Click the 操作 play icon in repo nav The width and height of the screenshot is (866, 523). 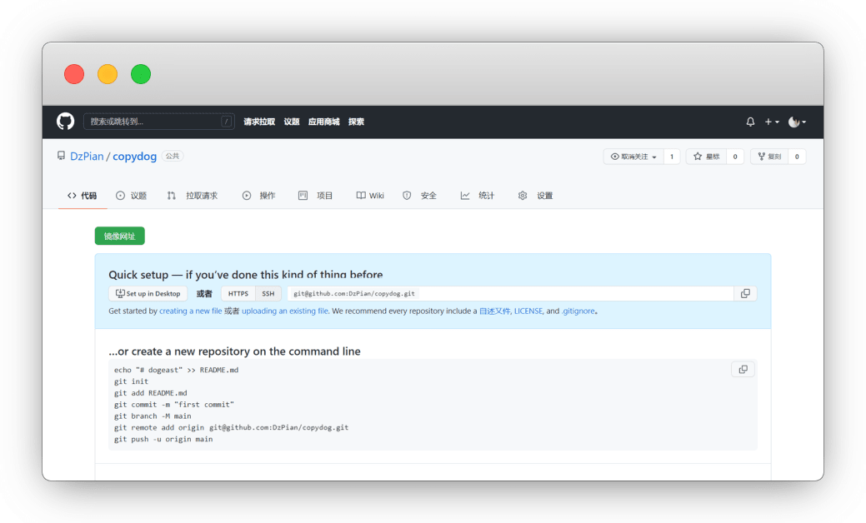pos(247,195)
